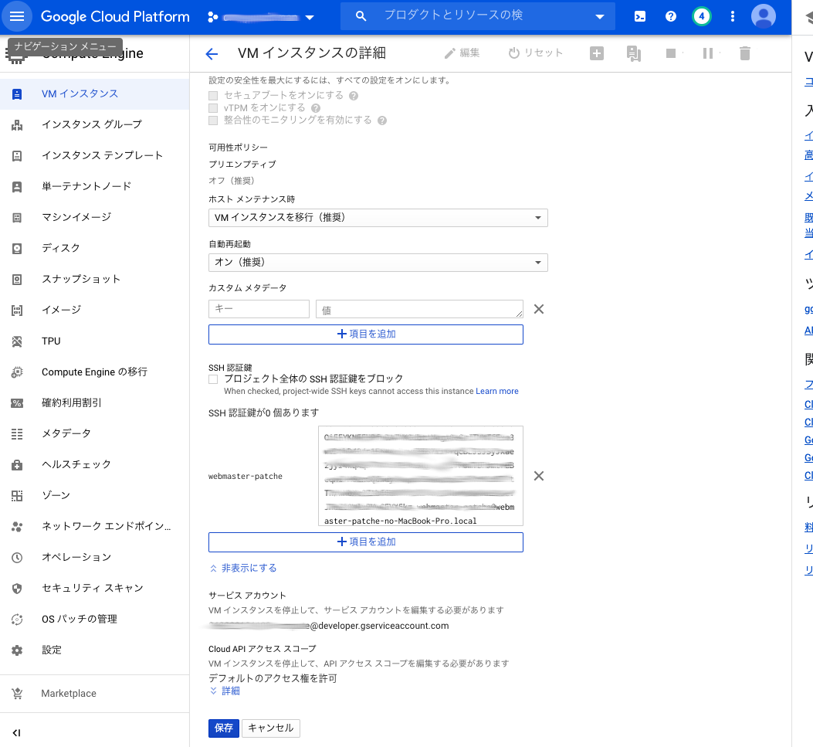Check プロジェクト全体の SSH 認証鍵をブロック
This screenshot has height=747, width=813.
(213, 379)
